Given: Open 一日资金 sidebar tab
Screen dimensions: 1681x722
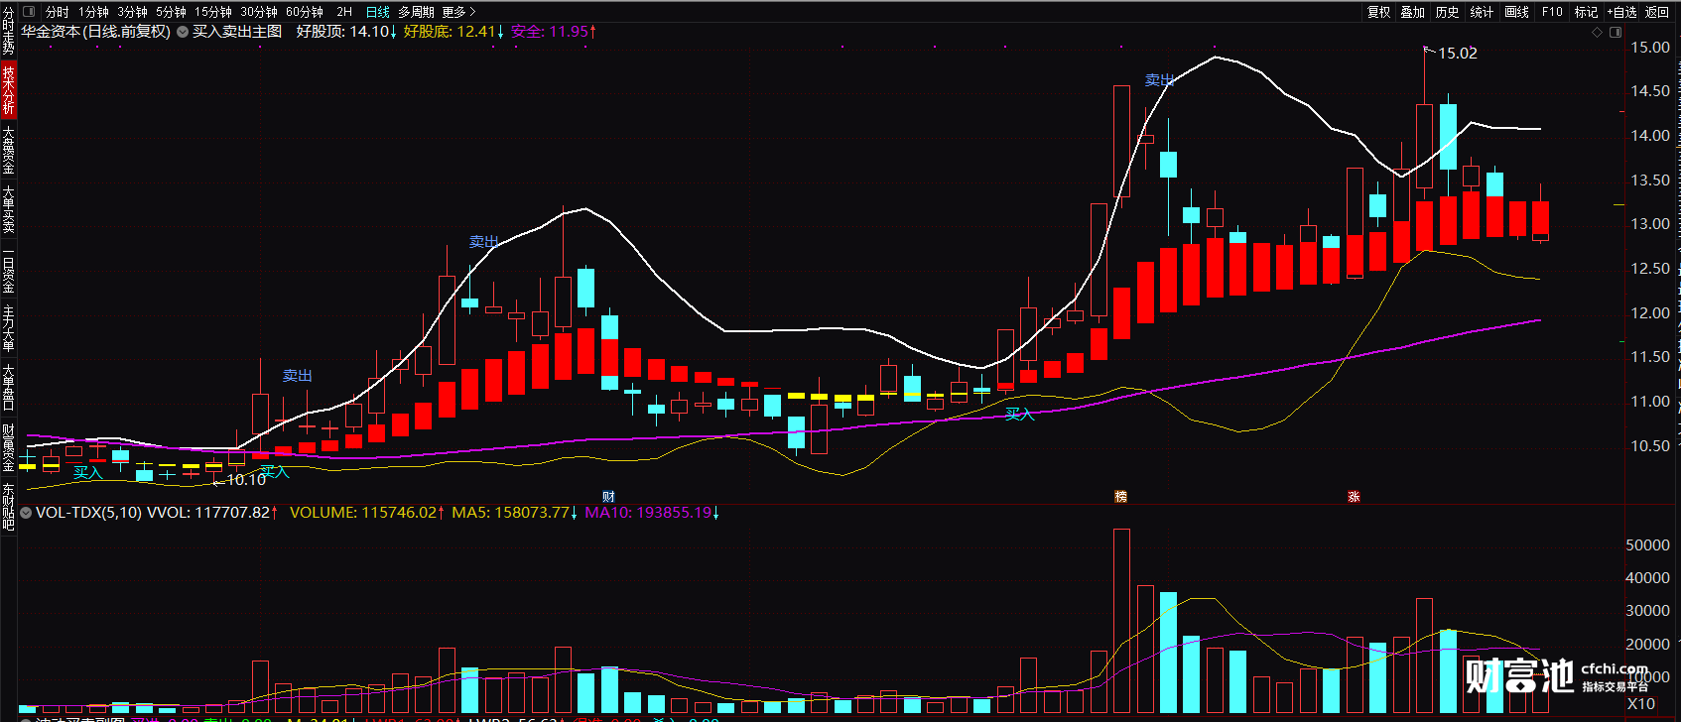Looking at the screenshot, I should pos(8,269).
